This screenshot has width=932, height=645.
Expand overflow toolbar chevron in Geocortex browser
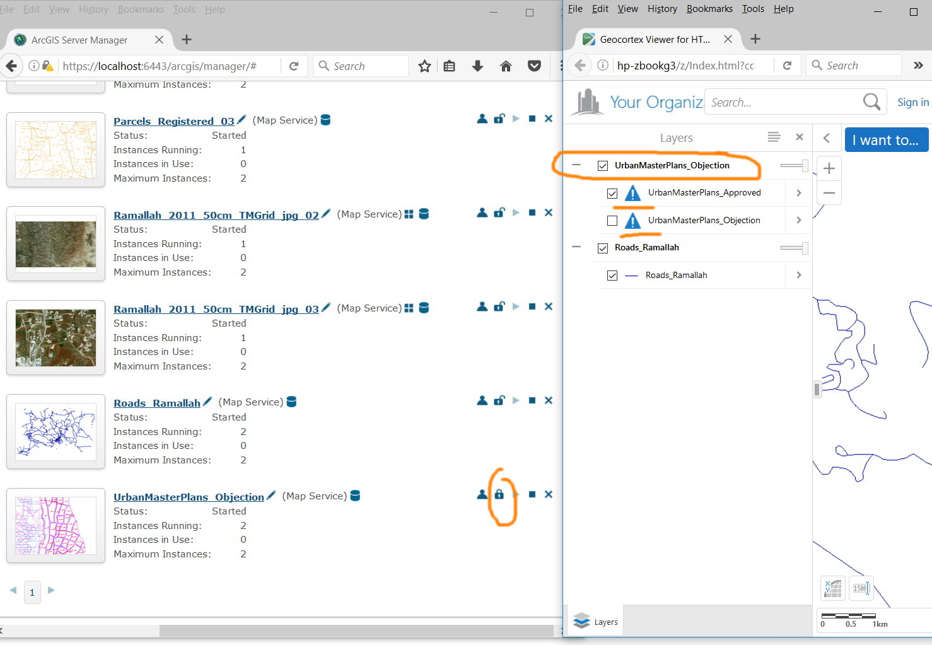(918, 65)
